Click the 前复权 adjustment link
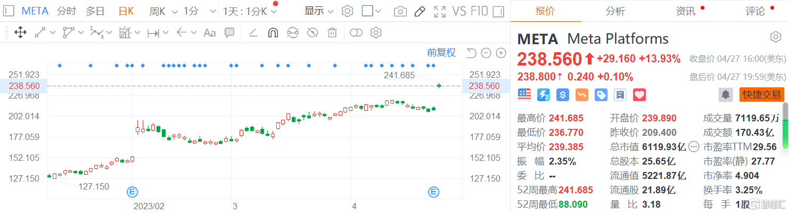The height and width of the screenshot is (213, 789). click(x=441, y=53)
